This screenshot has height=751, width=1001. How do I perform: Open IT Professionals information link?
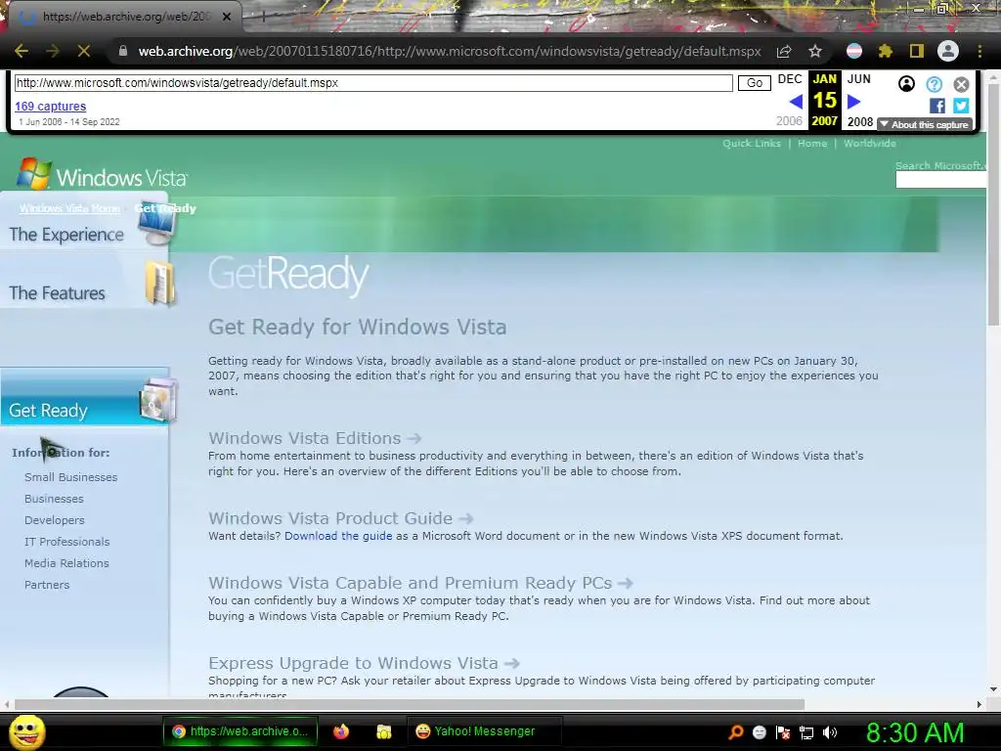pyautogui.click(x=67, y=542)
